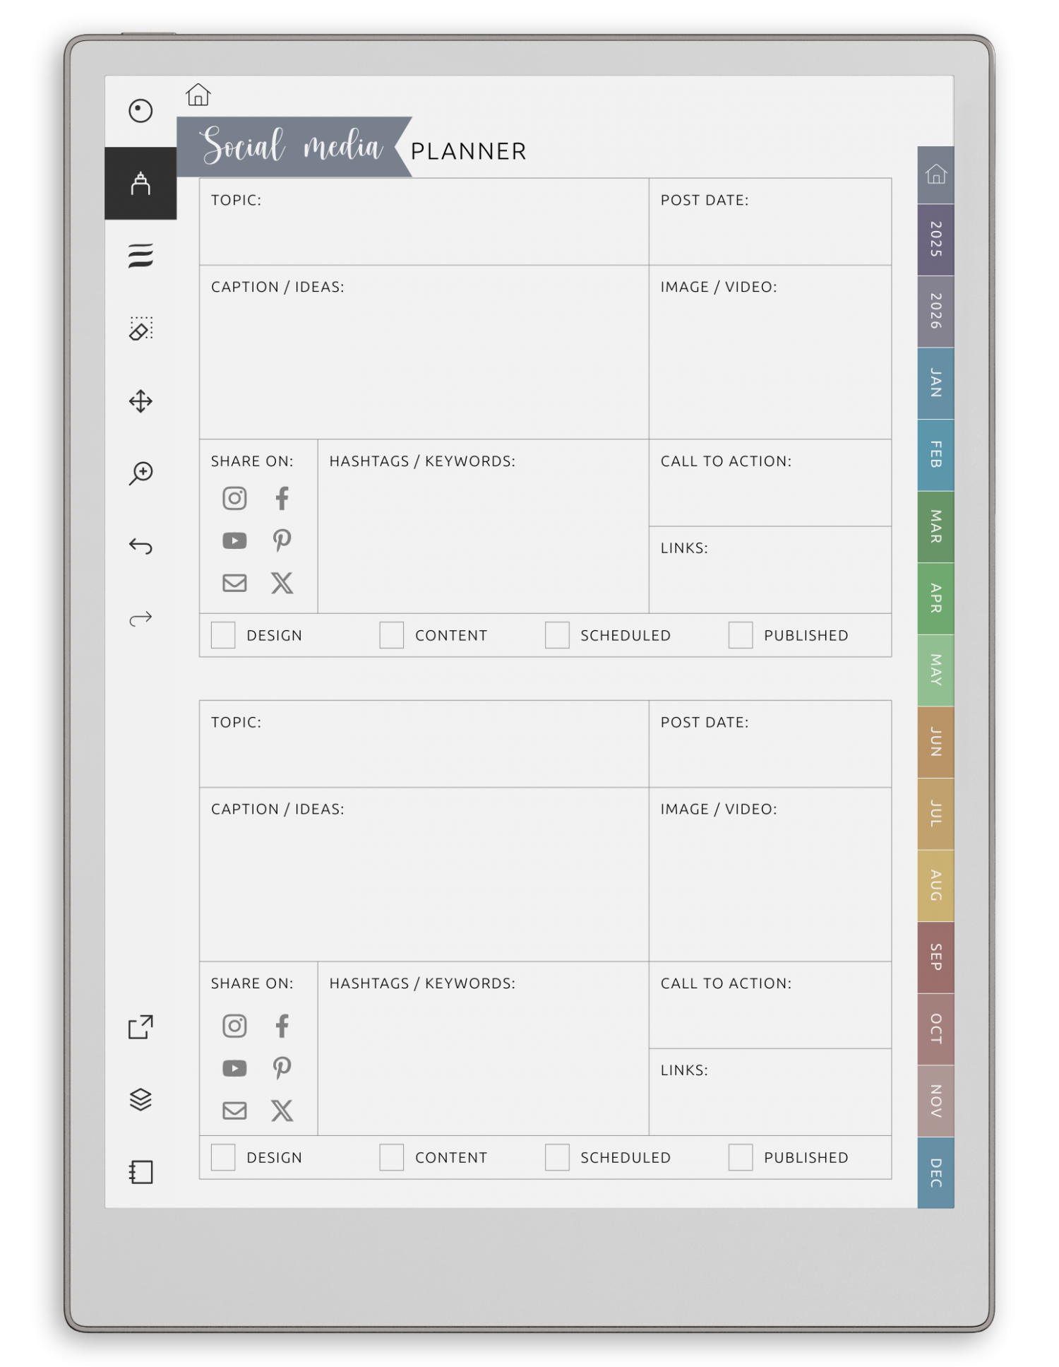Jump to the JUL tab

pyautogui.click(x=935, y=814)
